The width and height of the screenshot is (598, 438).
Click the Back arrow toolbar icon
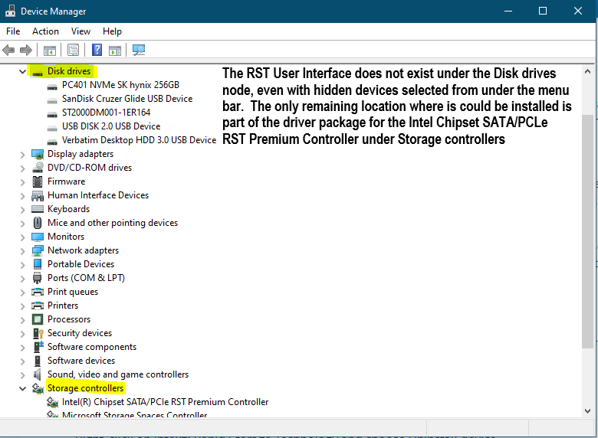tap(9, 51)
